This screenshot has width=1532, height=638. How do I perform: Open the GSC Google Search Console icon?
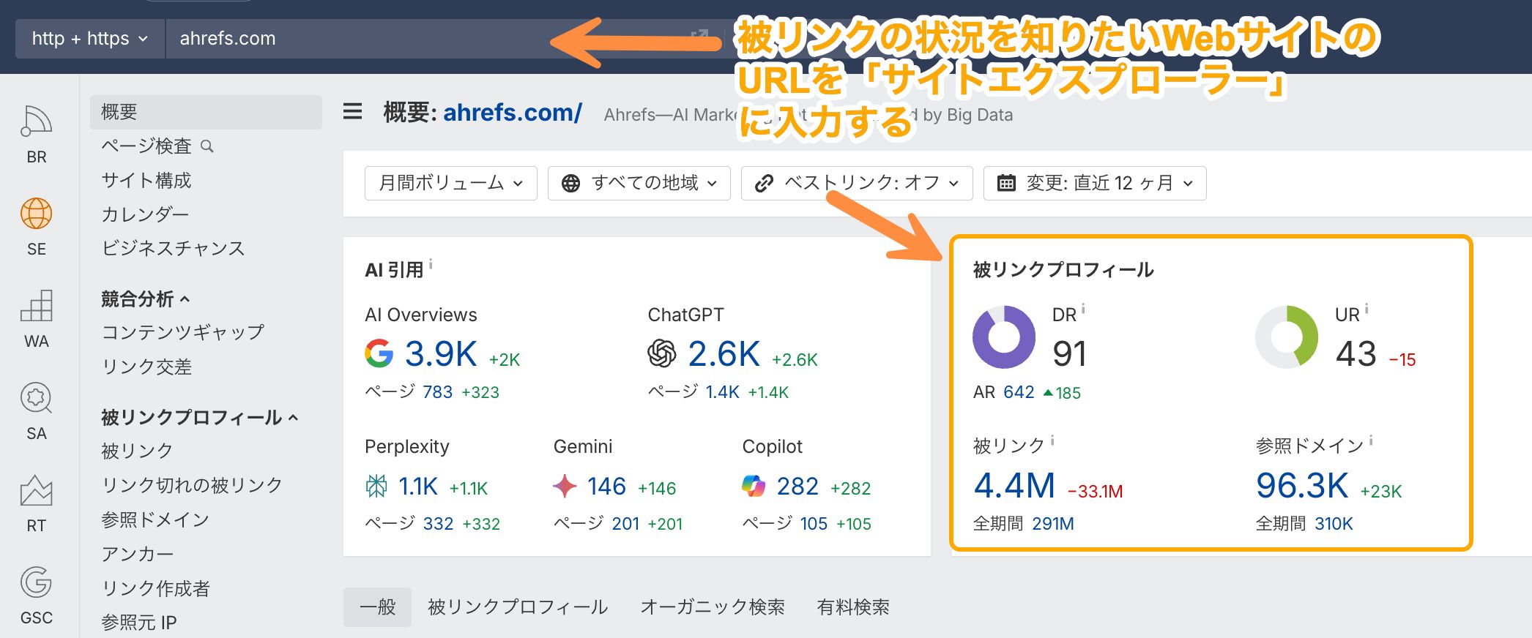click(36, 583)
